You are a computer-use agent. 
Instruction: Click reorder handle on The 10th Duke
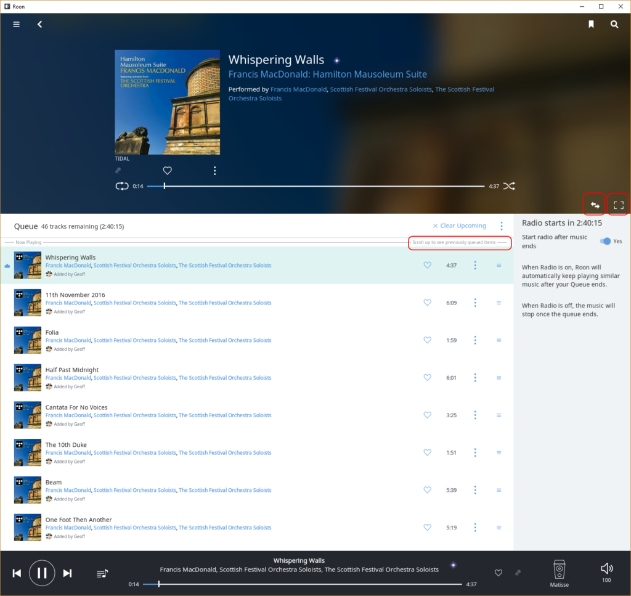tap(499, 452)
